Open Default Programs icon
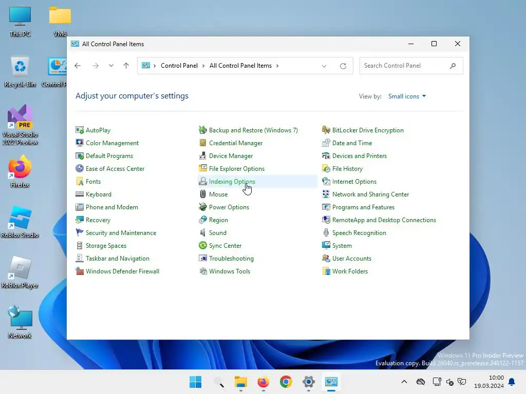The height and width of the screenshot is (394, 526). [80, 156]
